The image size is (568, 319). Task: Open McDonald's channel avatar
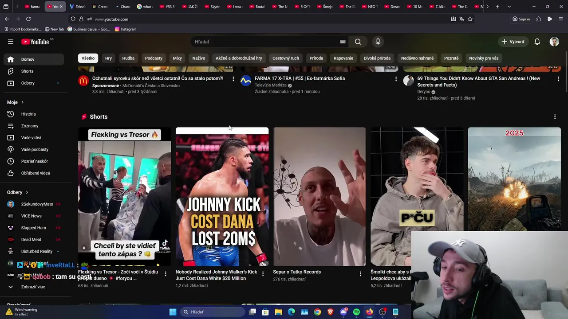83,81
